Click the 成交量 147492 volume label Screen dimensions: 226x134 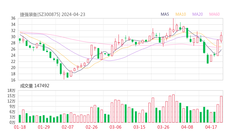(x=35, y=86)
